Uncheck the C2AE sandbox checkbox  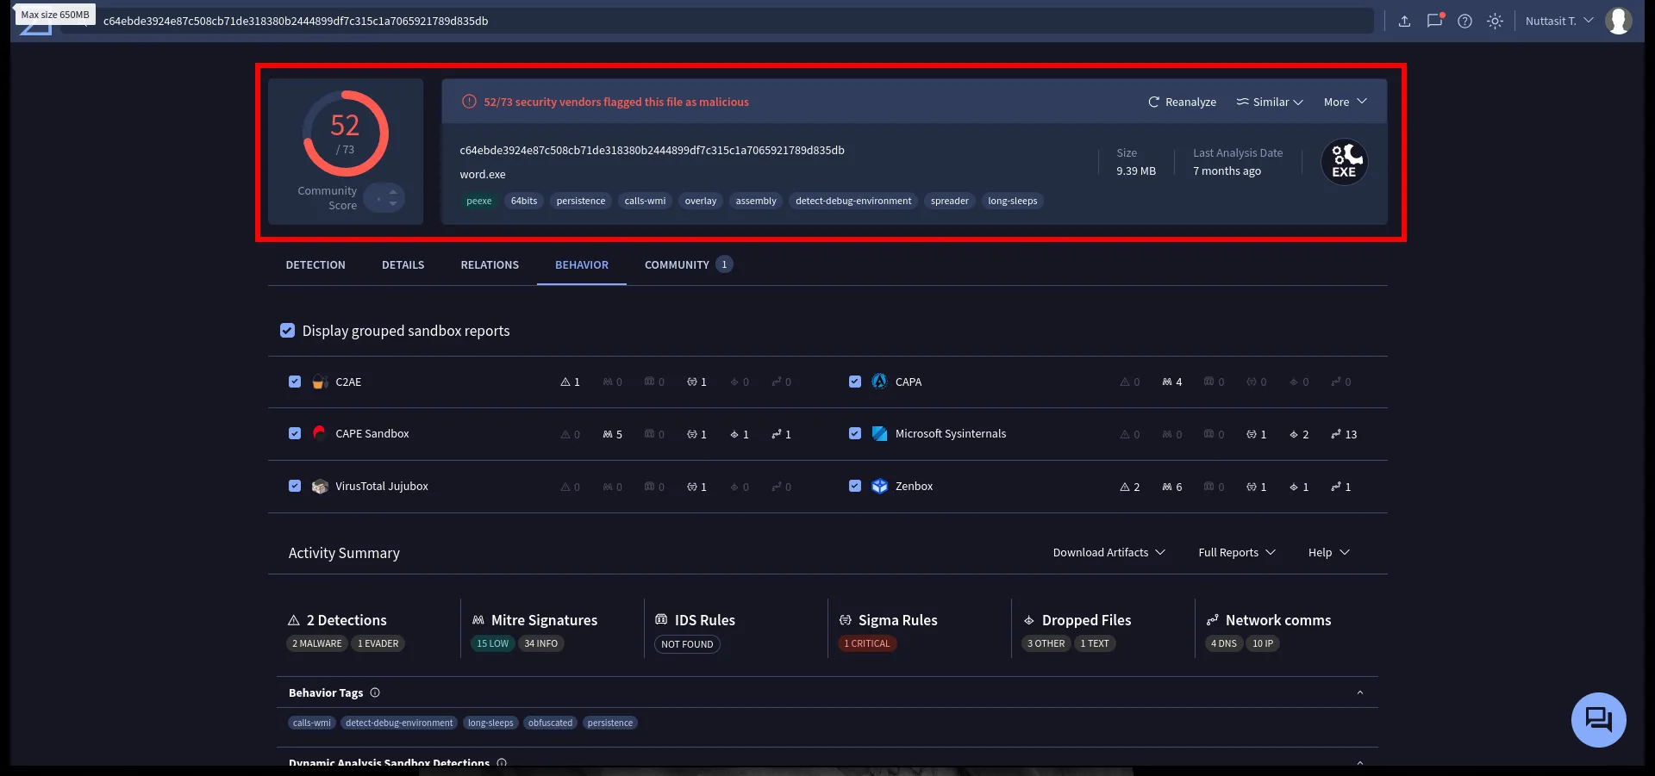click(295, 382)
